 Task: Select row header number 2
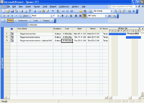click(7, 37)
